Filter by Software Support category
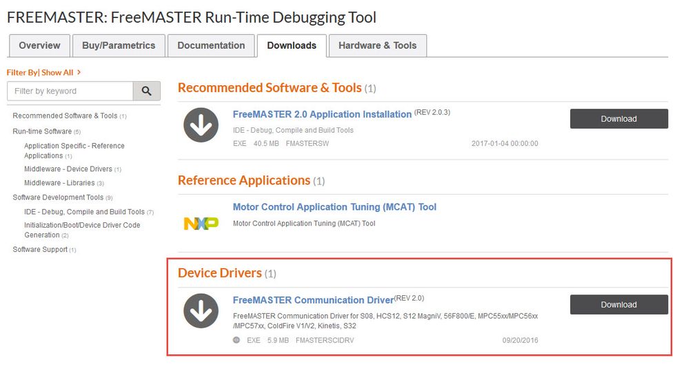 click(x=40, y=250)
